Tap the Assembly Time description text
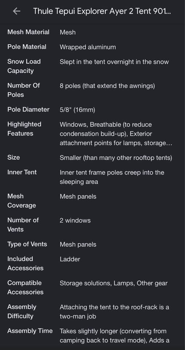The height and width of the screenshot is (350, 185). 114,336
